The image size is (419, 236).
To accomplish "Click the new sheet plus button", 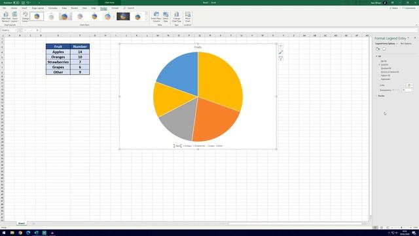I will [33, 224].
